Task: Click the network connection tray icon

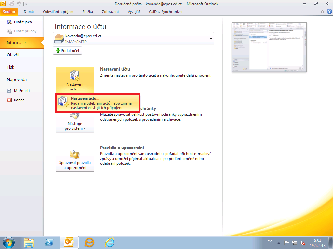Action: [x=295, y=243]
